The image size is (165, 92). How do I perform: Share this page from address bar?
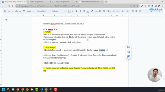point(134,6)
